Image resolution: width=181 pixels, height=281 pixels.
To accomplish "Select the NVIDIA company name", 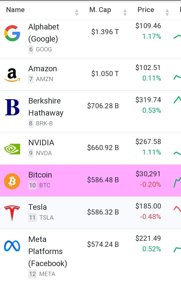I will click(41, 143).
